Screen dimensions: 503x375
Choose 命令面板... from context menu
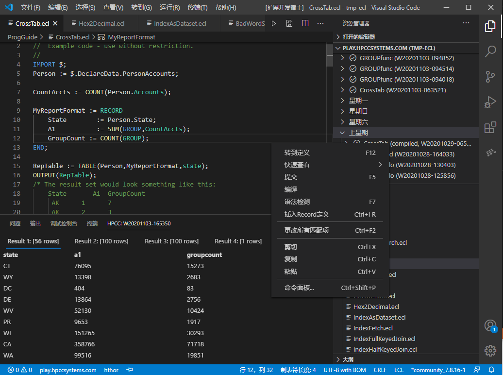click(x=330, y=288)
